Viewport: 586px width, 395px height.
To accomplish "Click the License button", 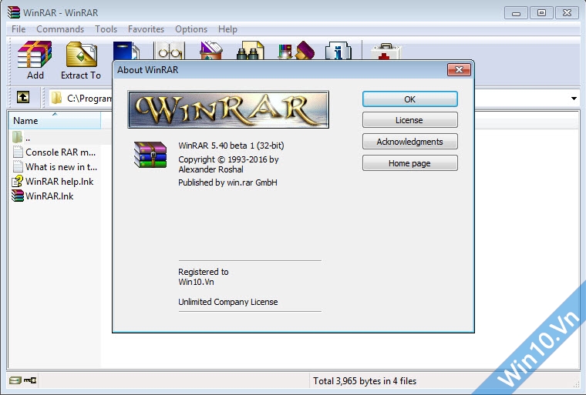I will pos(409,120).
